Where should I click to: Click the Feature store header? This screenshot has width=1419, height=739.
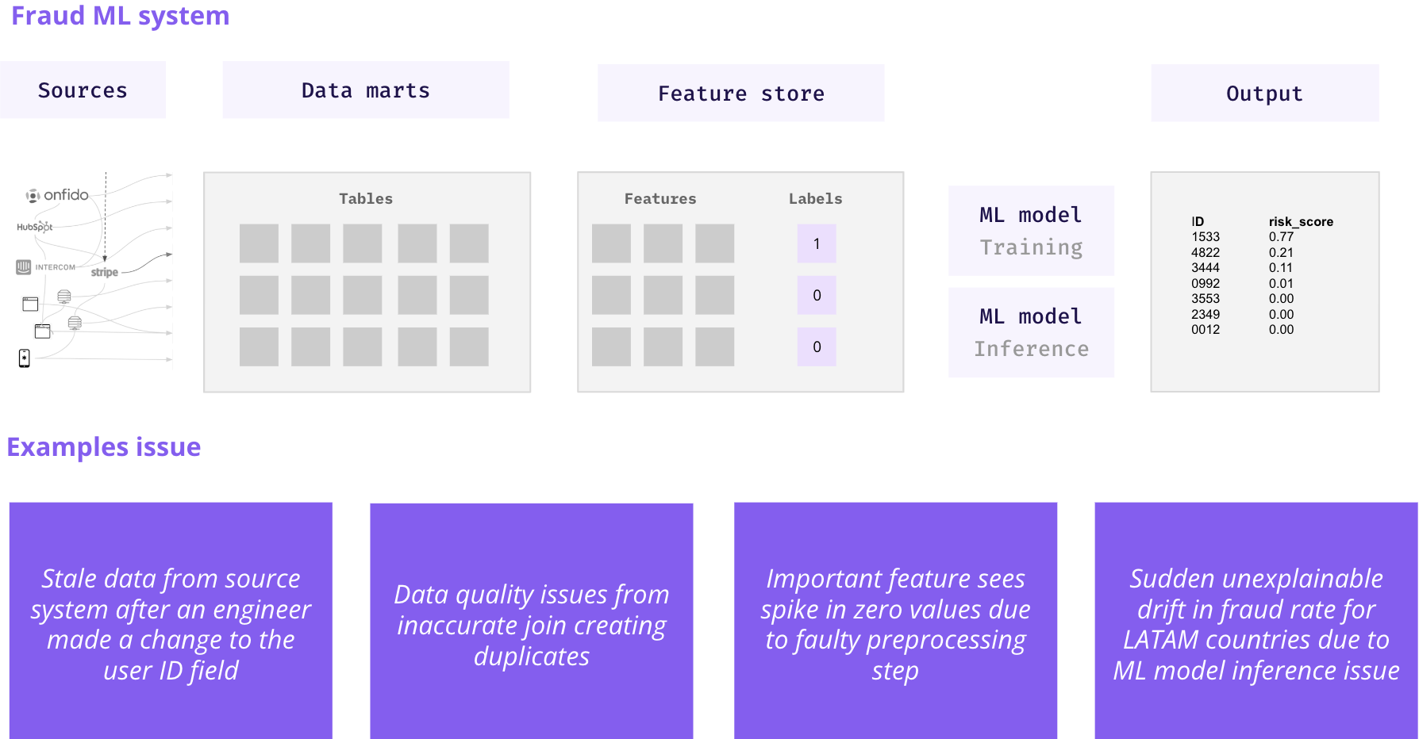[741, 94]
